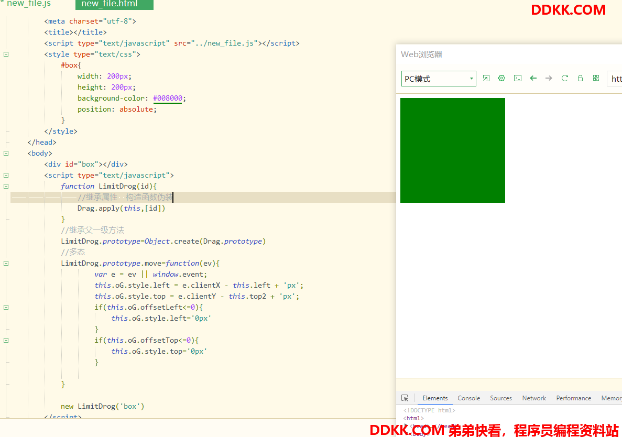Click the comment "//继承父一级方法"

92,230
